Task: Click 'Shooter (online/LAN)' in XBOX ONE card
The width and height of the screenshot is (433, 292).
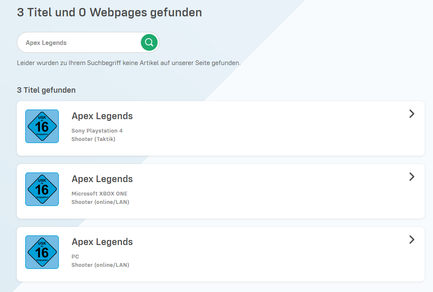Action: pos(100,202)
